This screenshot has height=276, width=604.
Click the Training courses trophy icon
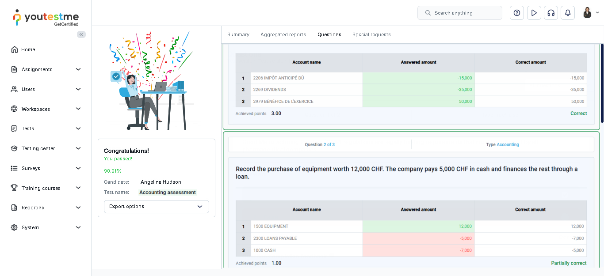(x=14, y=188)
